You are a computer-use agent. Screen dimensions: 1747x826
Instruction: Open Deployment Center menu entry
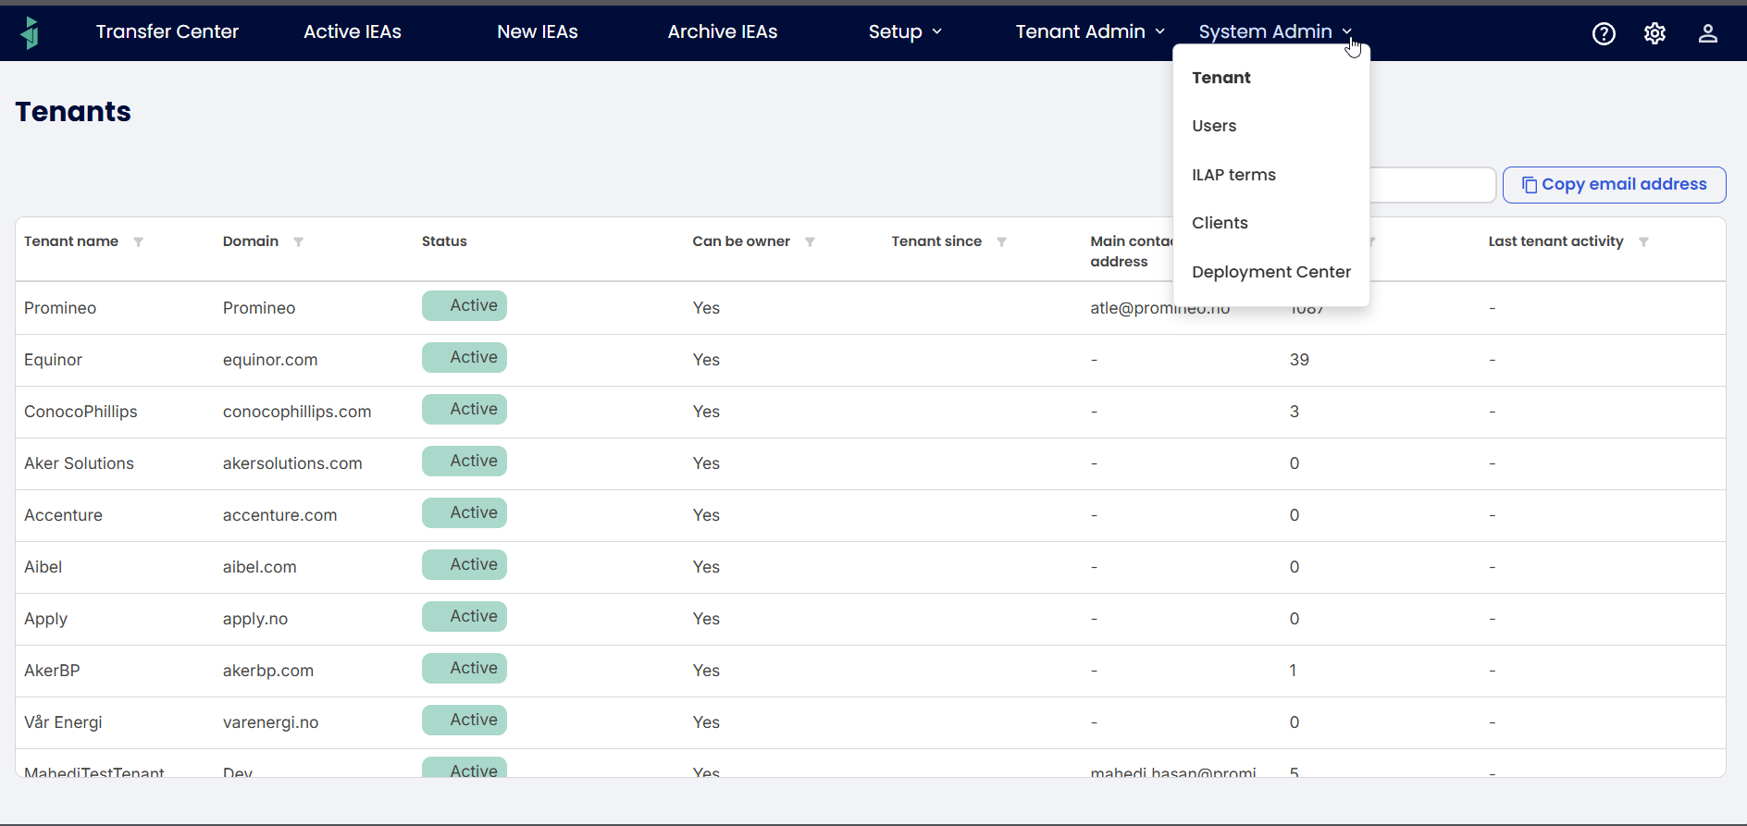tap(1271, 272)
